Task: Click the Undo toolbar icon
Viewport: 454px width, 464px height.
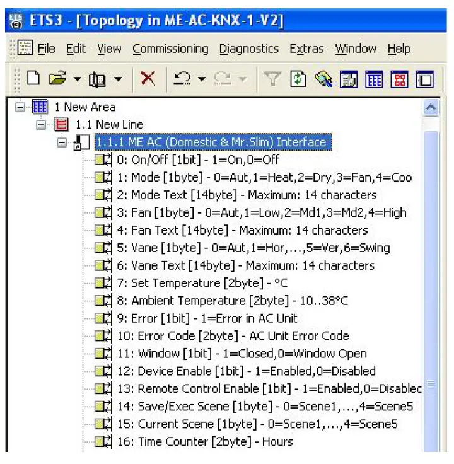Action: [182, 79]
